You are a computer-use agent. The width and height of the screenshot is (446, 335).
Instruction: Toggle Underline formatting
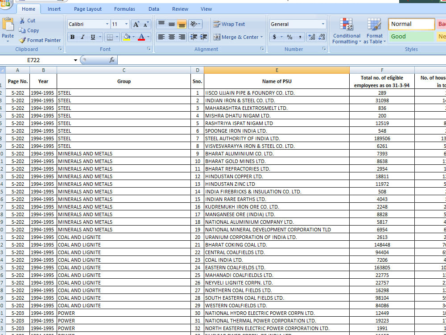pyautogui.click(x=93, y=37)
